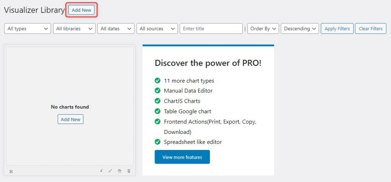Click green checkmark beside Spreadsheet like editor

[157, 142]
